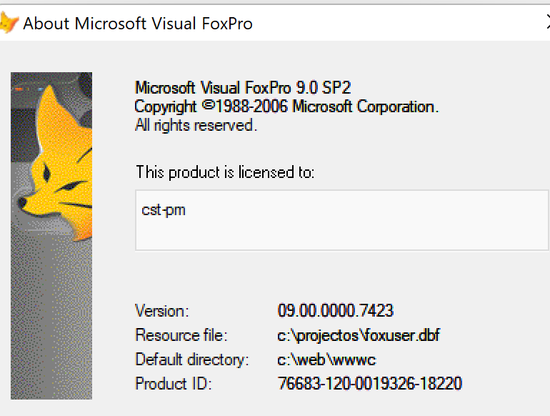
Task: Click the 'Resource file:' label
Action: coord(181,335)
